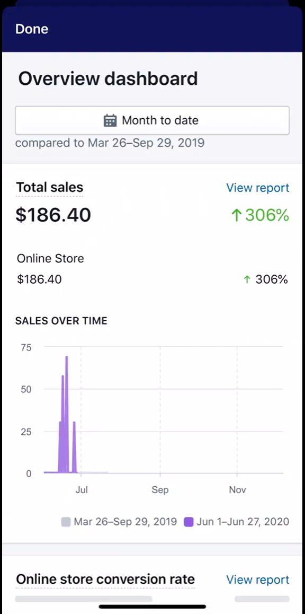Tap the $186.40 total sales amount
Image resolution: width=305 pixels, height=614 pixels.
point(53,215)
